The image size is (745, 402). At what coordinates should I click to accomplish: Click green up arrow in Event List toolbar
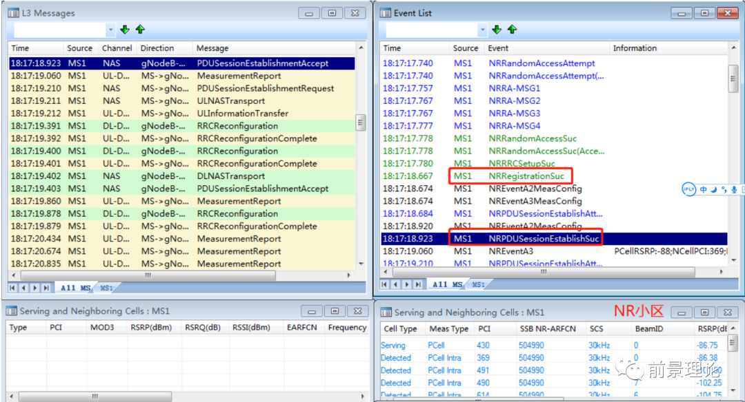(512, 30)
